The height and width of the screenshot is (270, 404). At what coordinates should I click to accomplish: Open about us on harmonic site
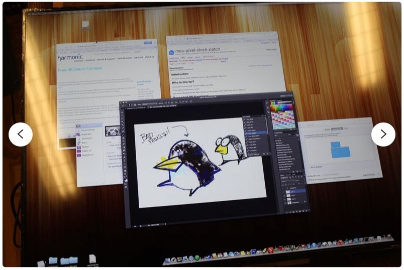[x=149, y=57]
